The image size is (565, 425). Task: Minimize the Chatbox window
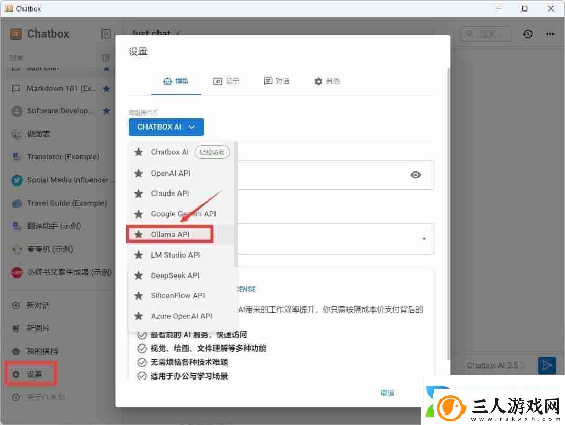coord(499,8)
